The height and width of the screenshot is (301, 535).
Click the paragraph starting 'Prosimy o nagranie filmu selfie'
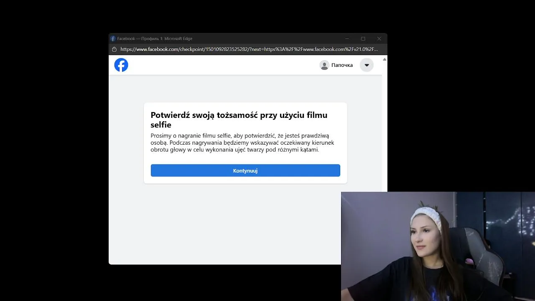pos(242,143)
